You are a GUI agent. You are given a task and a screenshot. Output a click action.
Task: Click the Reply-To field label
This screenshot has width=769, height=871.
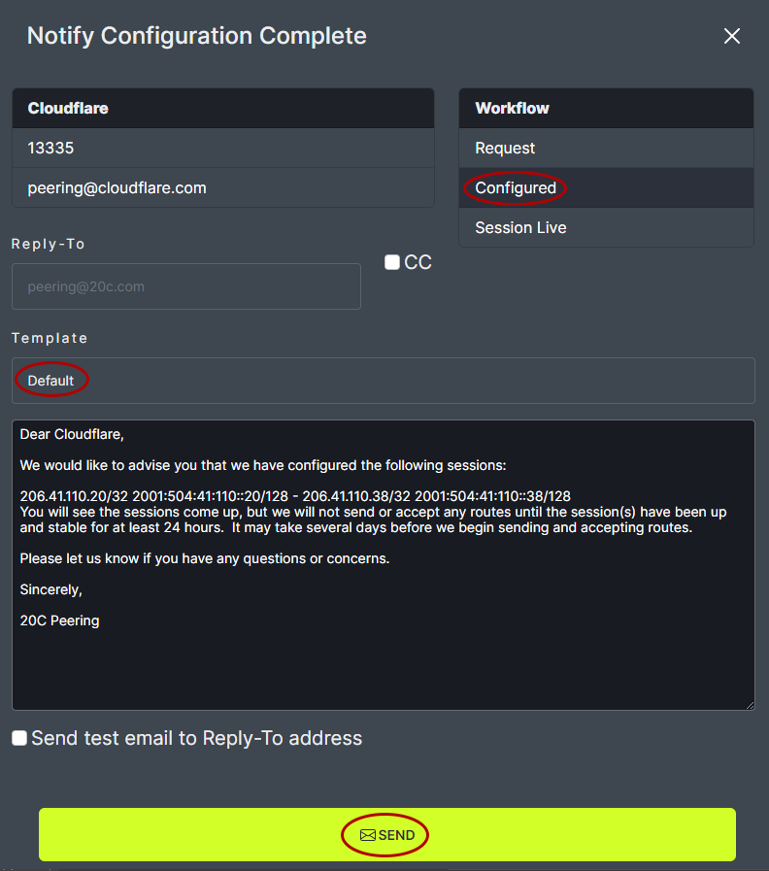(49, 244)
